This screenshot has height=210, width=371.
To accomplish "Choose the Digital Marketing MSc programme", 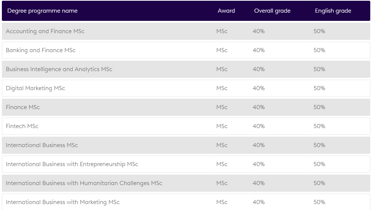I will [x=35, y=88].
